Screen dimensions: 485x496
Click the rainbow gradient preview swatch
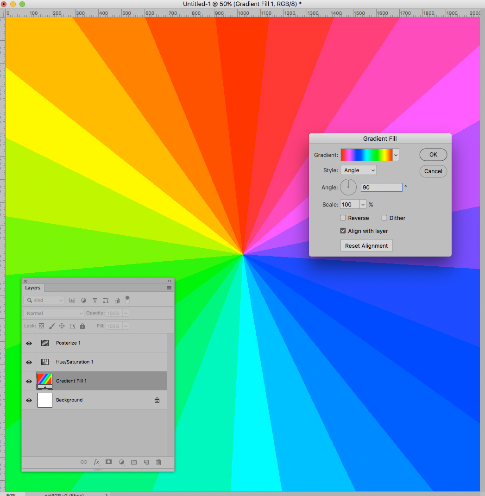pyautogui.click(x=367, y=155)
